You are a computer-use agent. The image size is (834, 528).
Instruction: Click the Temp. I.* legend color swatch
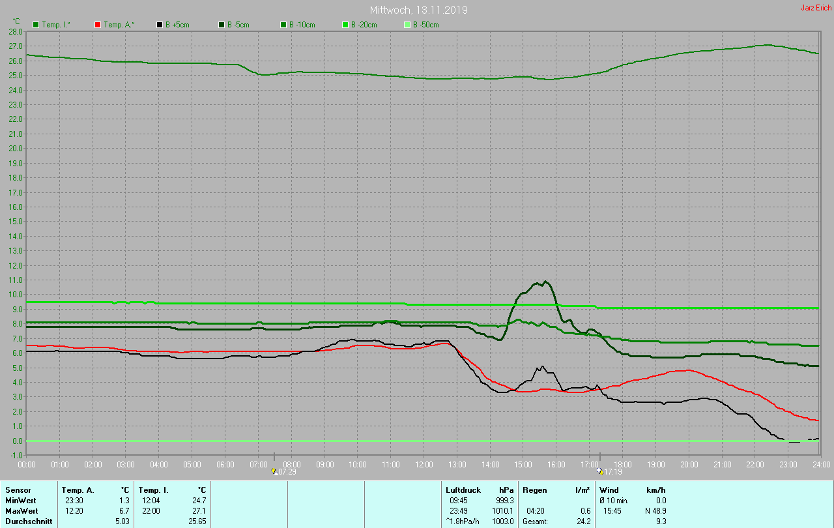(36, 25)
